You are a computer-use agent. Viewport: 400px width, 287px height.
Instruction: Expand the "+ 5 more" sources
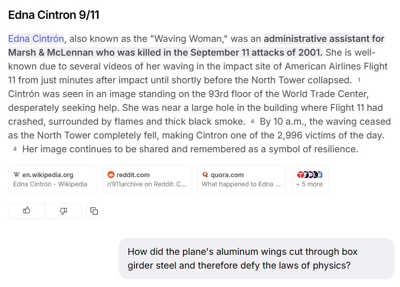(309, 184)
